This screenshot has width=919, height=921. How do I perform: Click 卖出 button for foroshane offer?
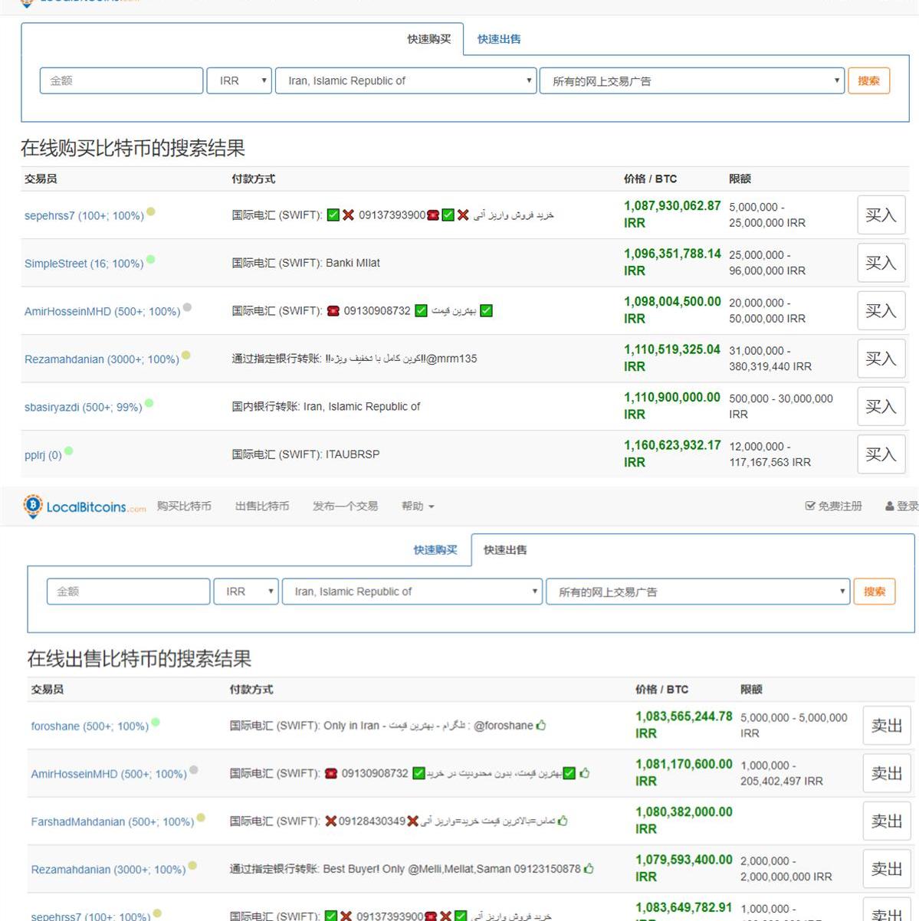(886, 726)
